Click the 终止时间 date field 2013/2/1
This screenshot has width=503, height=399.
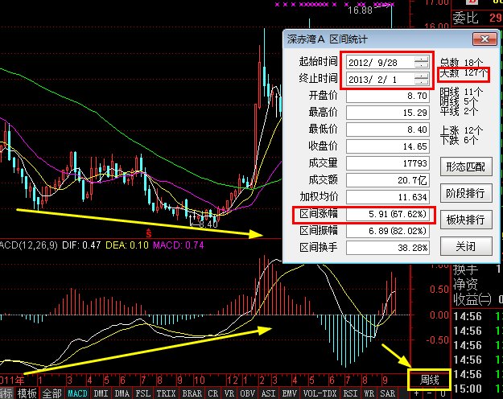pos(378,78)
